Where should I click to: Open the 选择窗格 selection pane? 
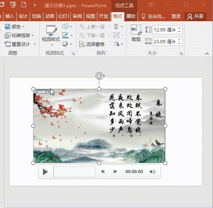(x=92, y=44)
